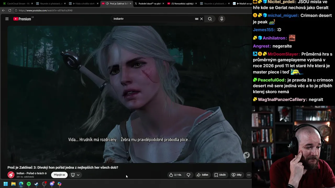Image resolution: width=335 pixels, height=188 pixels.
Task: Go back with the browser back arrow
Action: coord(3,10)
